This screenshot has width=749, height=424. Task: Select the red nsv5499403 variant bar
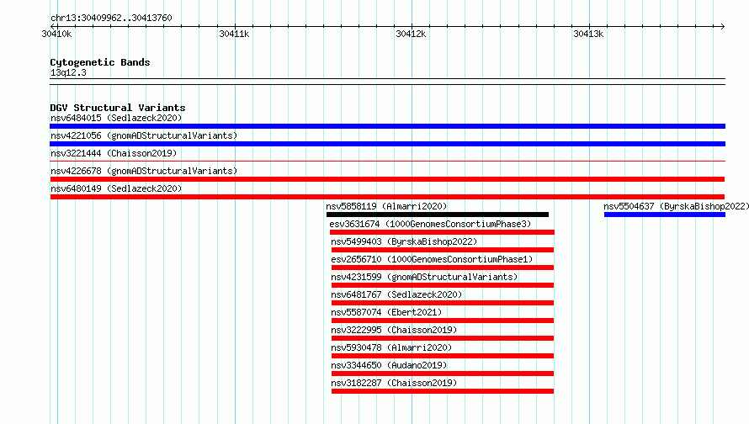tap(443, 250)
